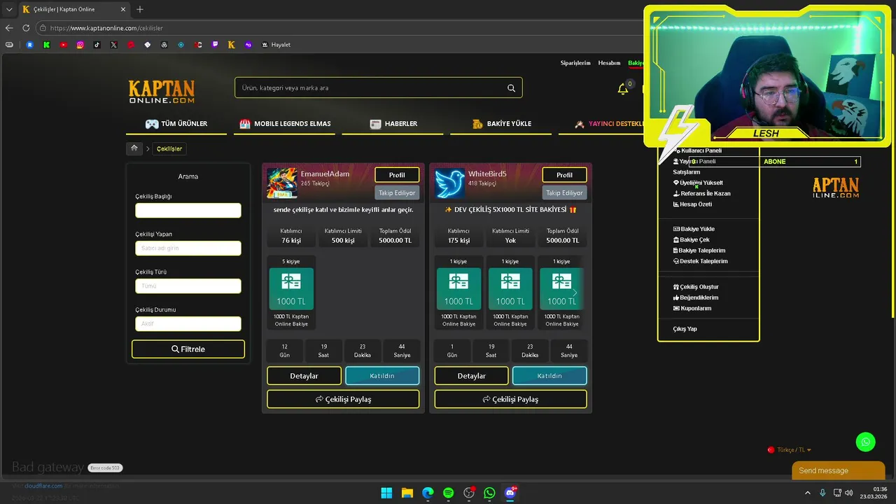The image size is (896, 504).
Task: Open the tab list dropdown chevron
Action: (x=9, y=9)
